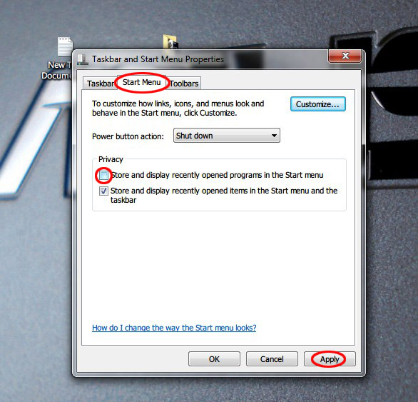This screenshot has height=402, width=418.
Task: Uncheck store recently opened items checkbox
Action: (103, 191)
